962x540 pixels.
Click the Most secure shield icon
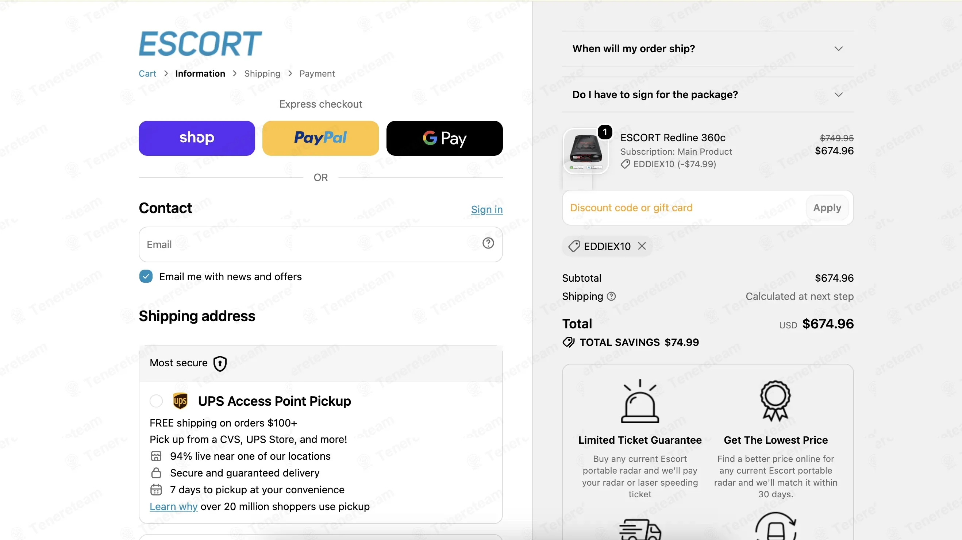(x=220, y=363)
